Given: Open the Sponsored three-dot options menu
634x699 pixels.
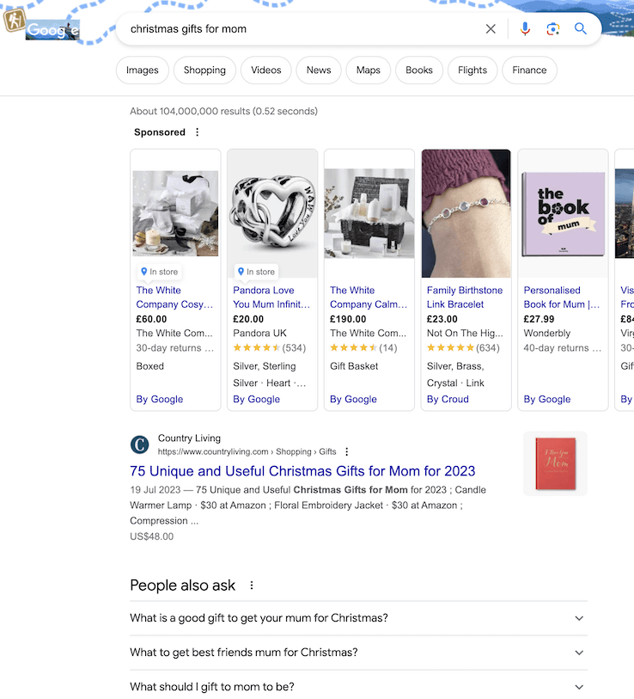Looking at the screenshot, I should click(198, 132).
